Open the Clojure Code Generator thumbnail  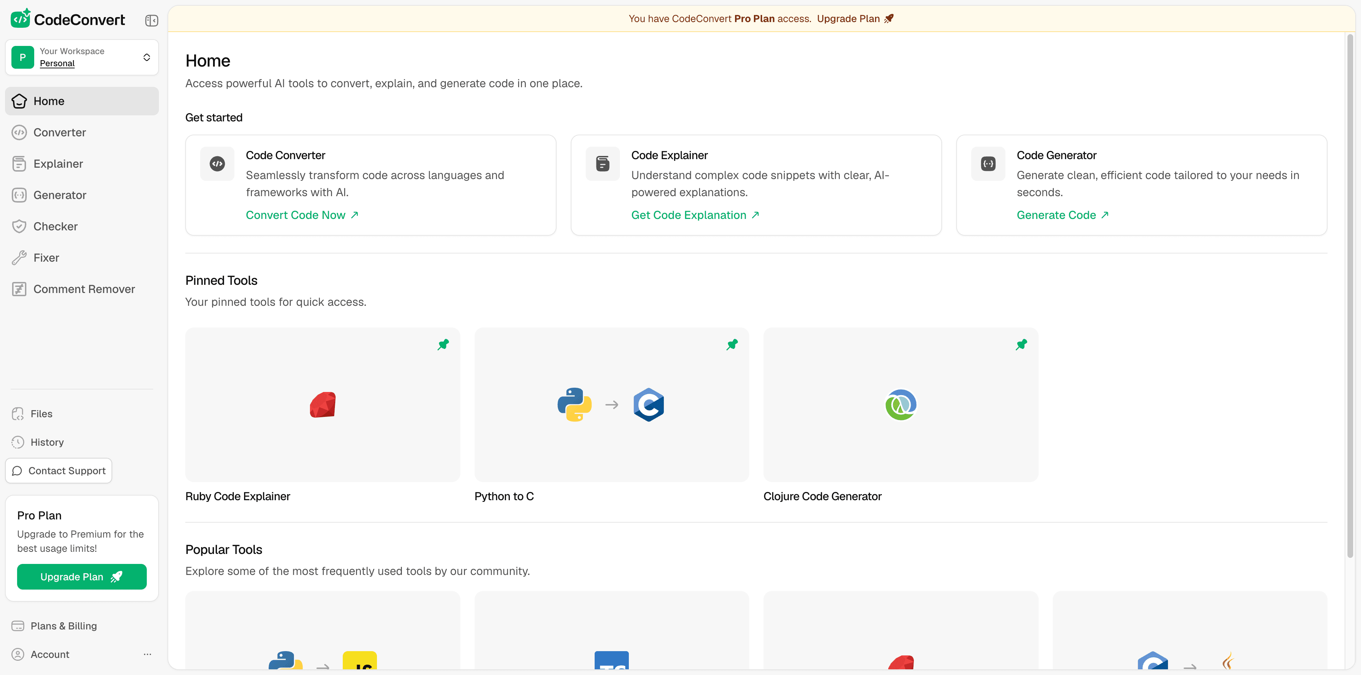pos(901,405)
